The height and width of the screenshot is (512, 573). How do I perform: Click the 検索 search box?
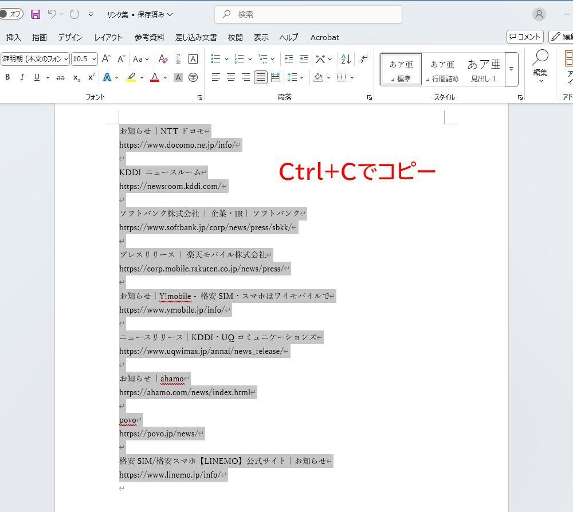coord(308,14)
